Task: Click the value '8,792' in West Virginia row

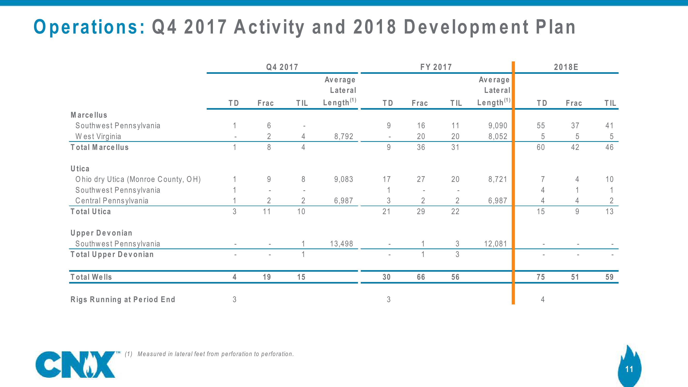Action: [343, 136]
